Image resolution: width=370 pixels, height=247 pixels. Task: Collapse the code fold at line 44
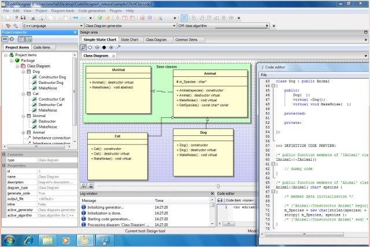click(275, 85)
